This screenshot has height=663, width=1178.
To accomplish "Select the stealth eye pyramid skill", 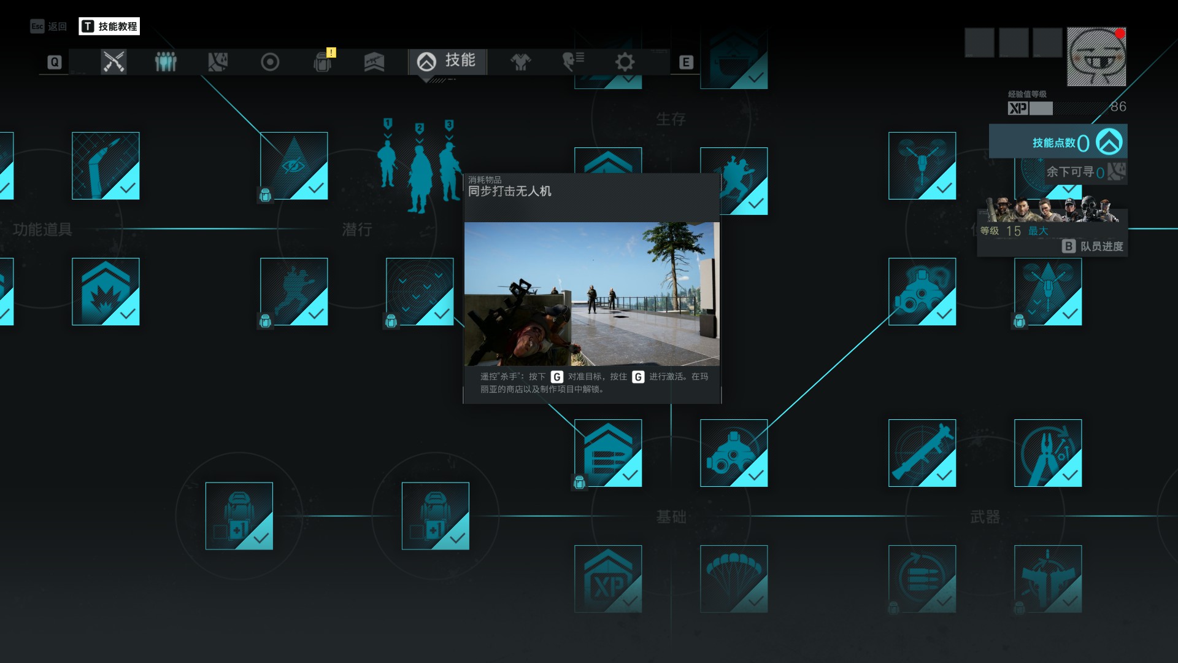I will 294,166.
